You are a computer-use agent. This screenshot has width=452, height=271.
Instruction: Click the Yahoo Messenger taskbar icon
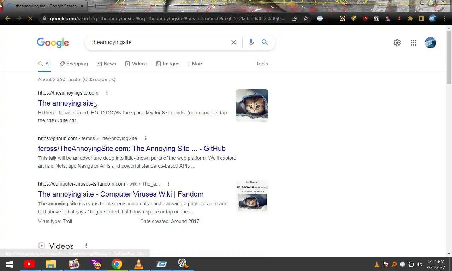point(96,264)
